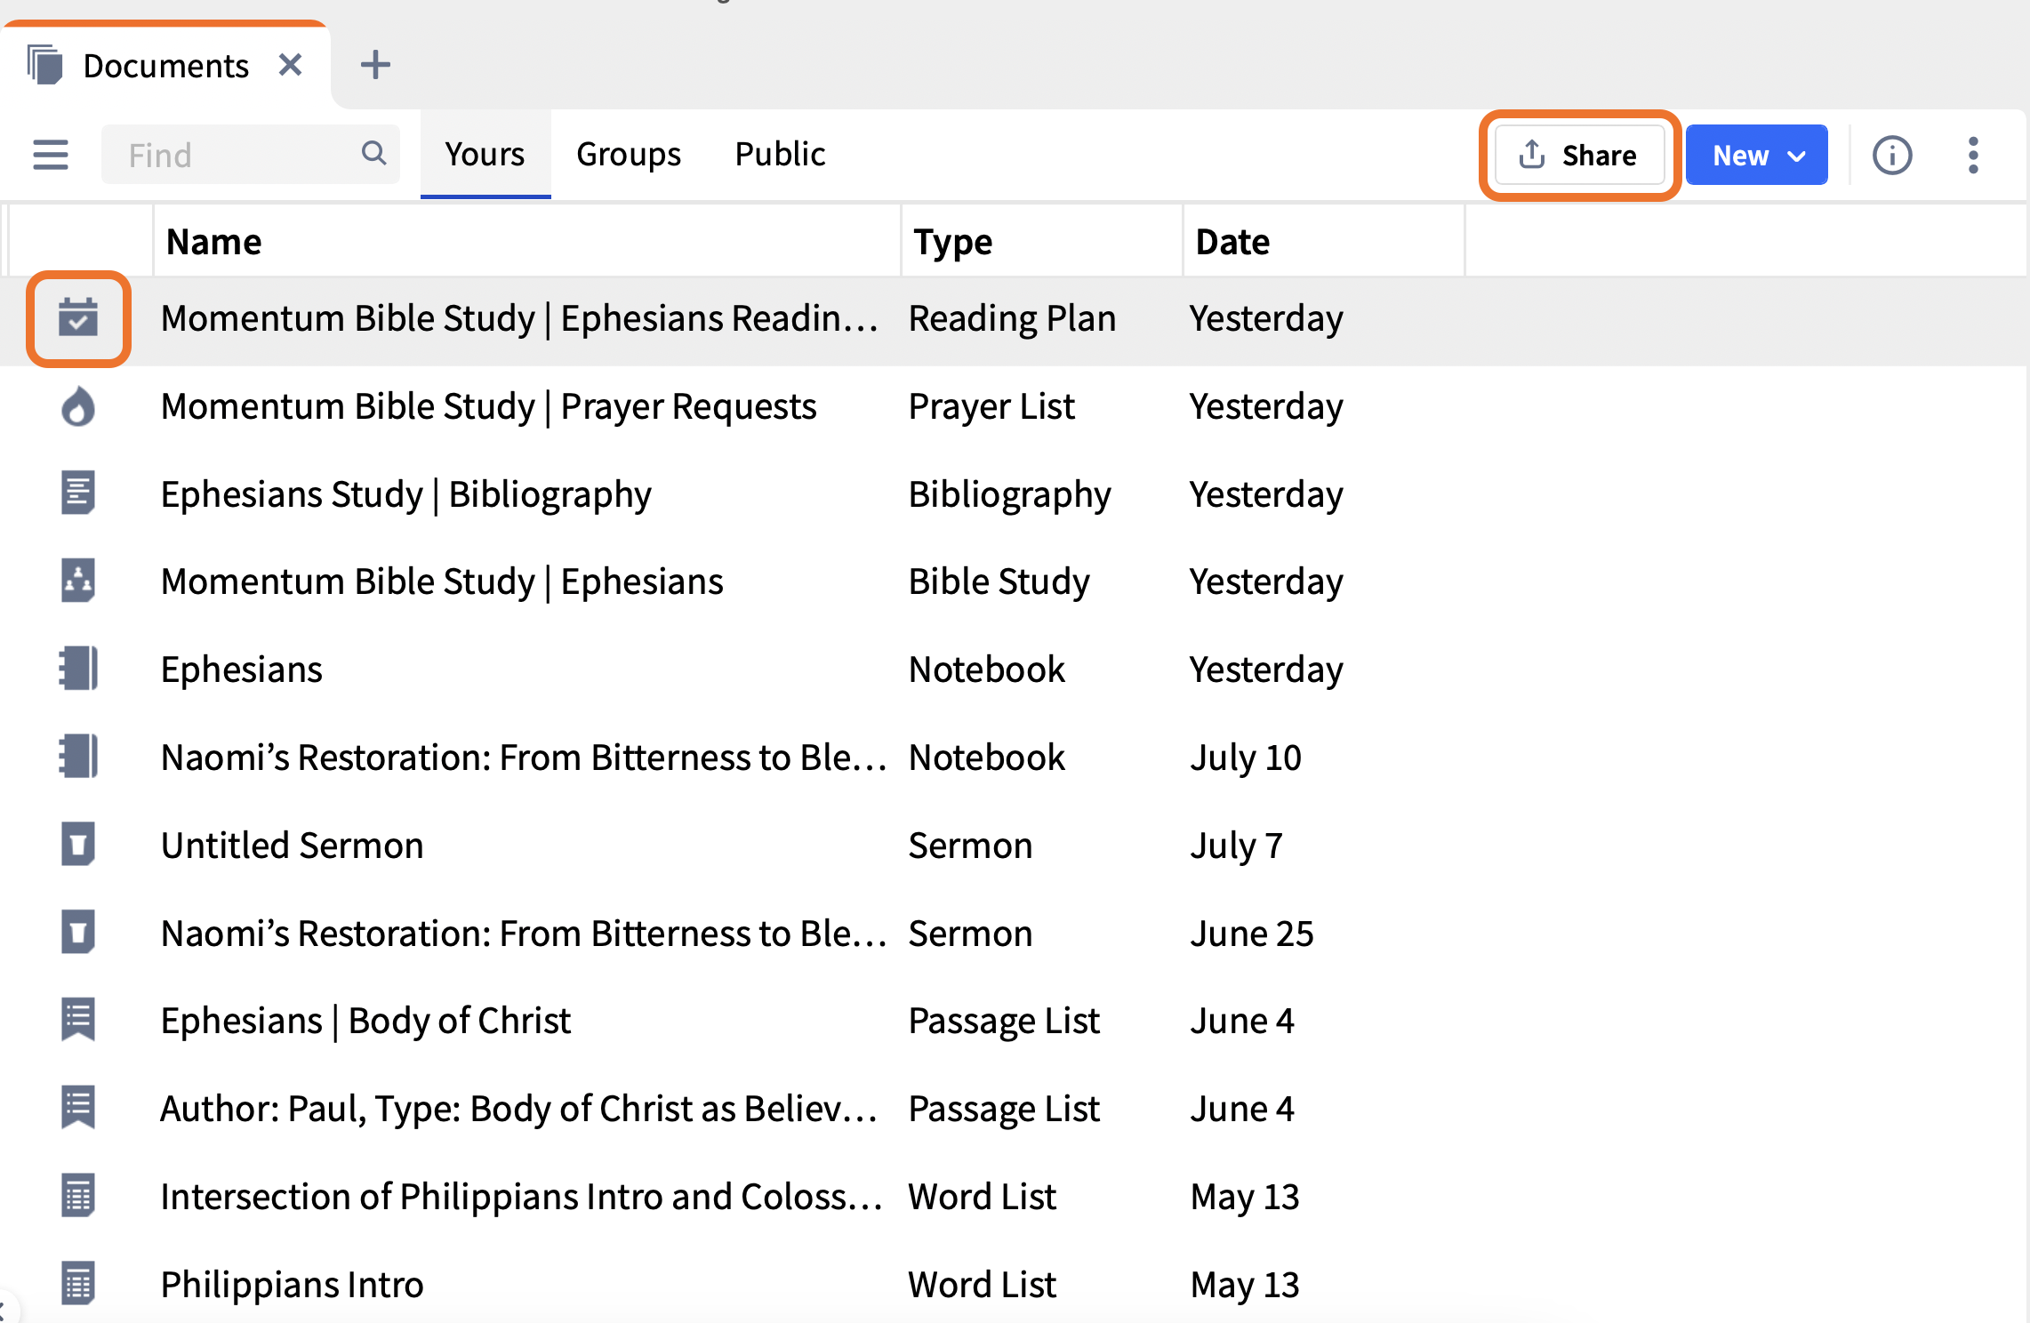Click the Intersection of Philippians word list icon

pos(78,1196)
